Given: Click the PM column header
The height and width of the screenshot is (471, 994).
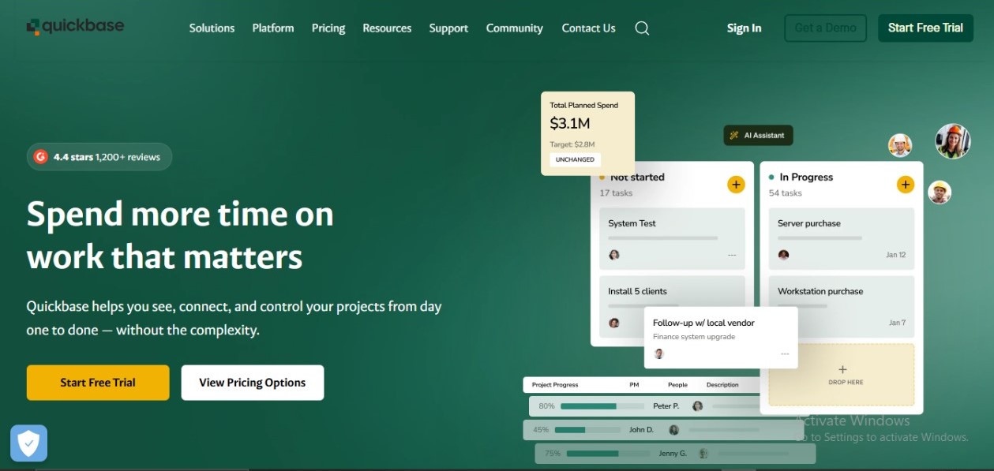Looking at the screenshot, I should click(x=634, y=385).
